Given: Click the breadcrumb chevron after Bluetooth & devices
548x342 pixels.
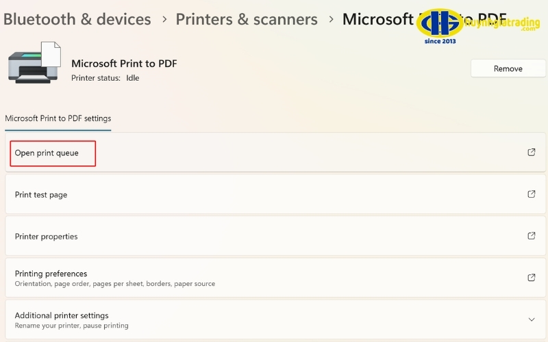Looking at the screenshot, I should 164,20.
